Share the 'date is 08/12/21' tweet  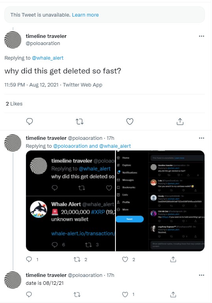[173, 294]
